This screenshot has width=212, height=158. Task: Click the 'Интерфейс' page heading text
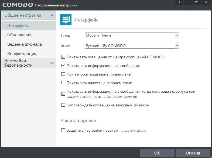coord(86,20)
